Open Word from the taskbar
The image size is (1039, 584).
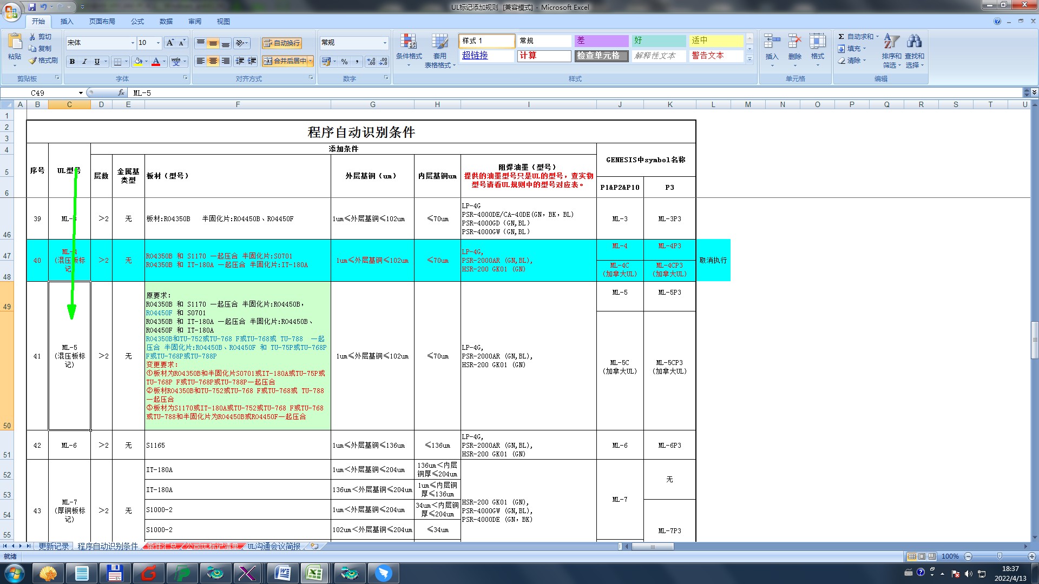[282, 573]
